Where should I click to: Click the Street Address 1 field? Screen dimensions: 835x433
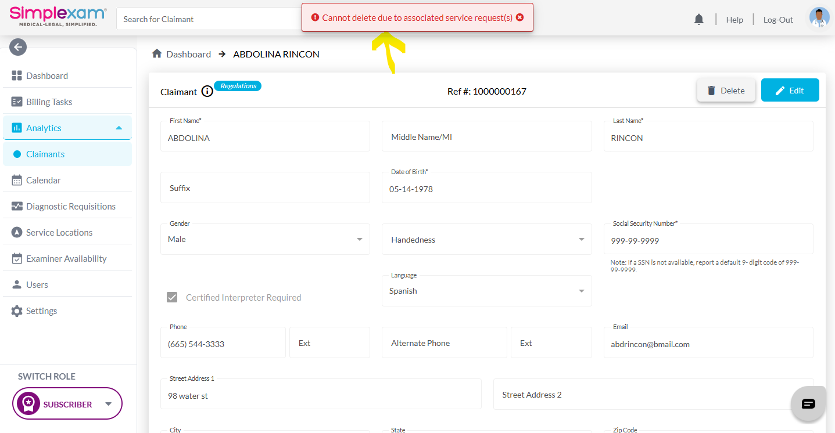321,394
